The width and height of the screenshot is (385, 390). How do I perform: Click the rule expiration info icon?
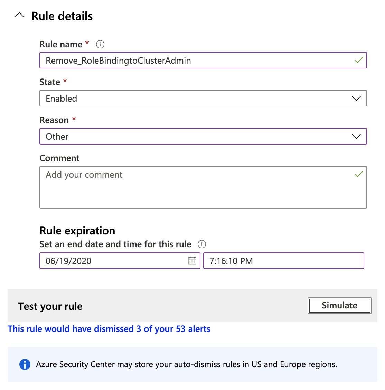coord(202,244)
